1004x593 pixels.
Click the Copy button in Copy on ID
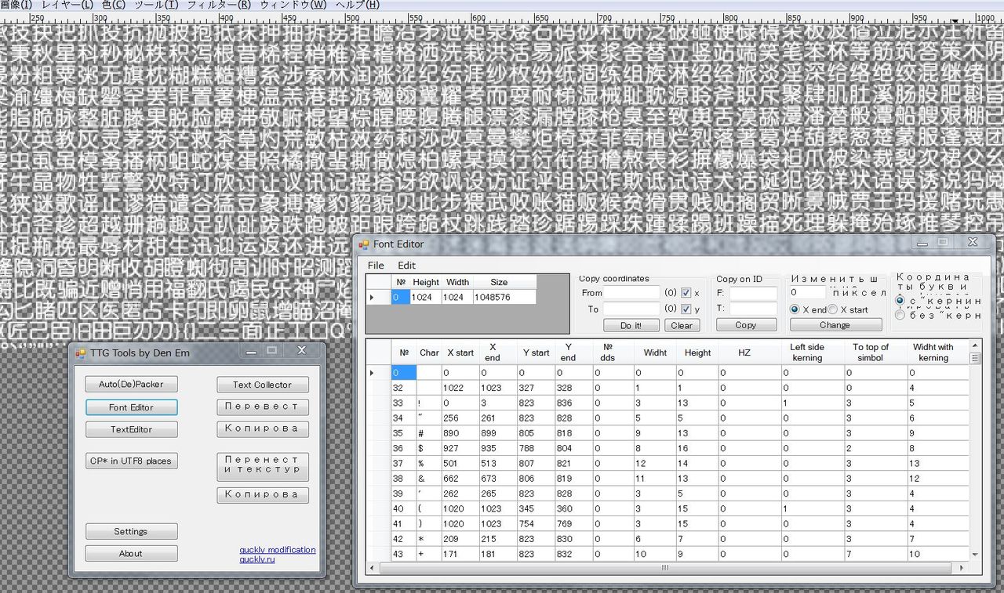746,325
